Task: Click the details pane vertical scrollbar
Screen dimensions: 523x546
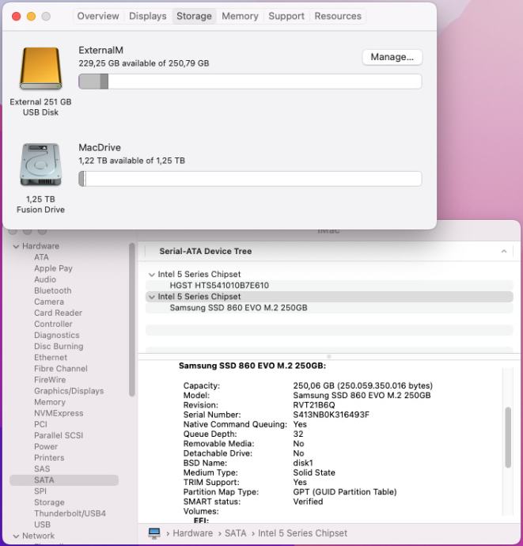Action: 508,437
